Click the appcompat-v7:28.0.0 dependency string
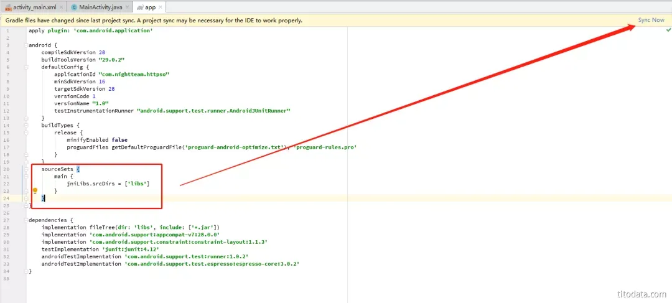Screen dimensions: 672x303 [155, 235]
